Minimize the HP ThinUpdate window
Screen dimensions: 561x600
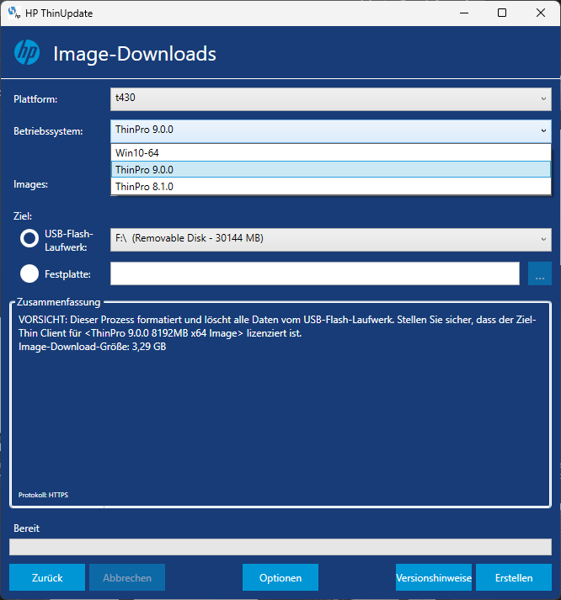pos(464,13)
